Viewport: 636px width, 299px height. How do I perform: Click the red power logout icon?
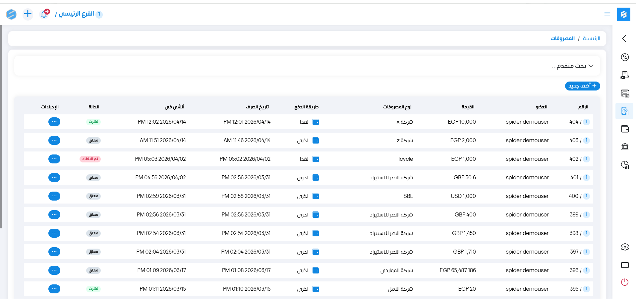[x=625, y=282]
